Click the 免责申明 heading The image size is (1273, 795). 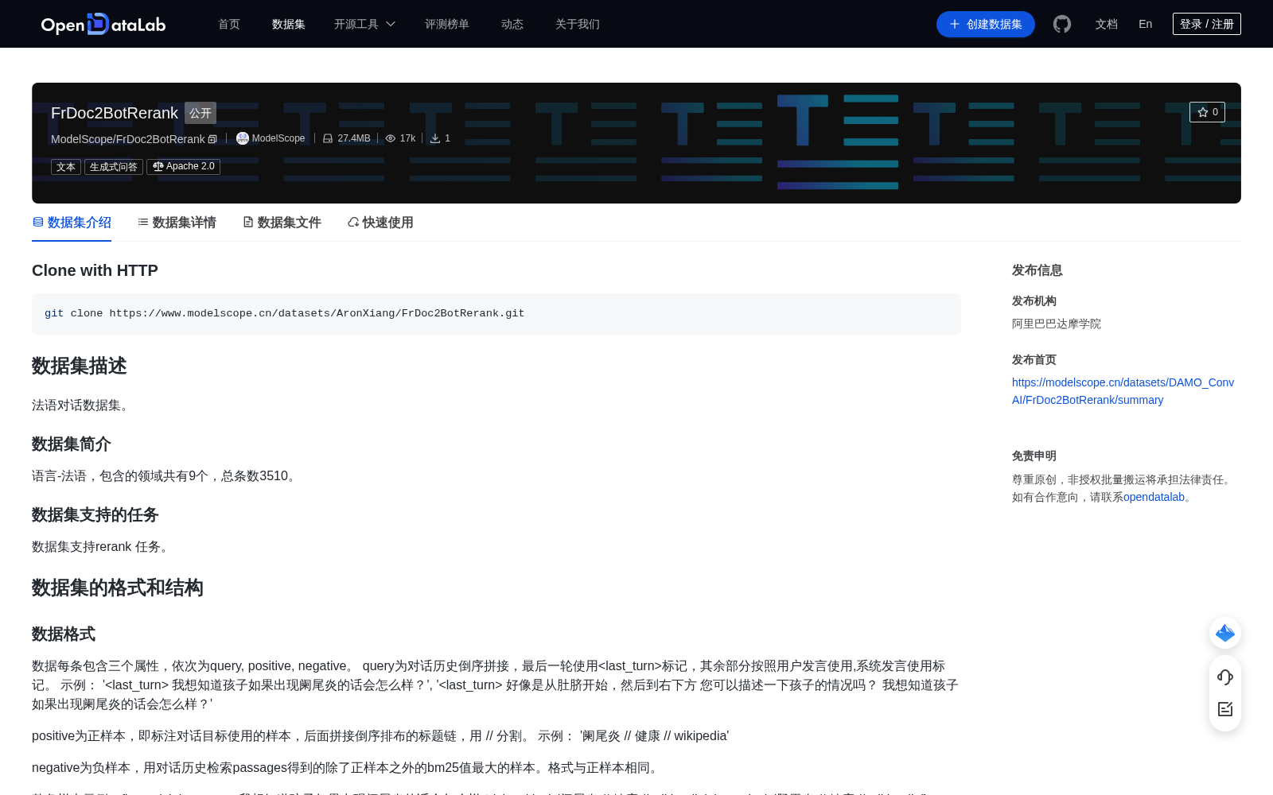point(1034,456)
